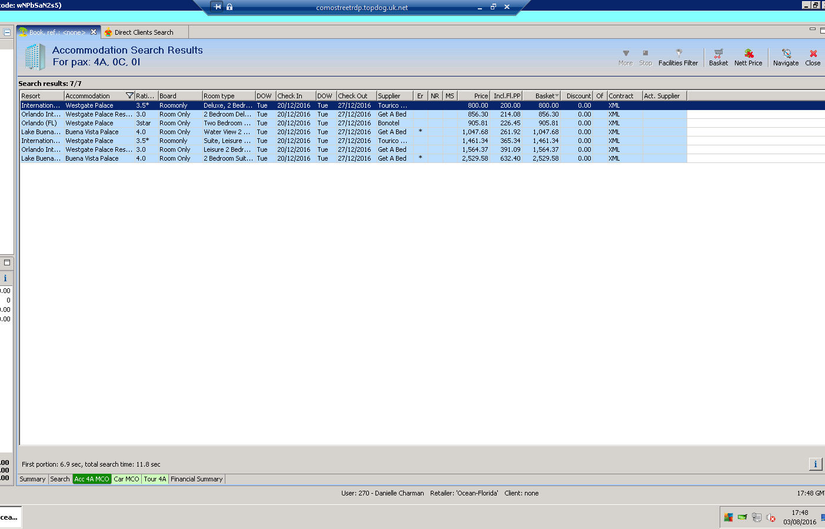Click the 632.40 Incl.Fl.PP value
The image size is (825, 529).
click(510, 158)
